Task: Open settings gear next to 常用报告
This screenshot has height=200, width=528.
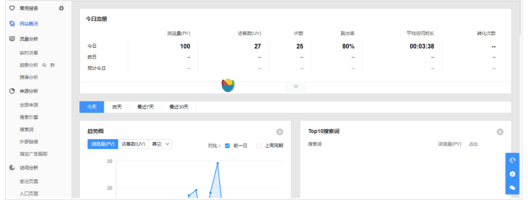Action: (61, 8)
